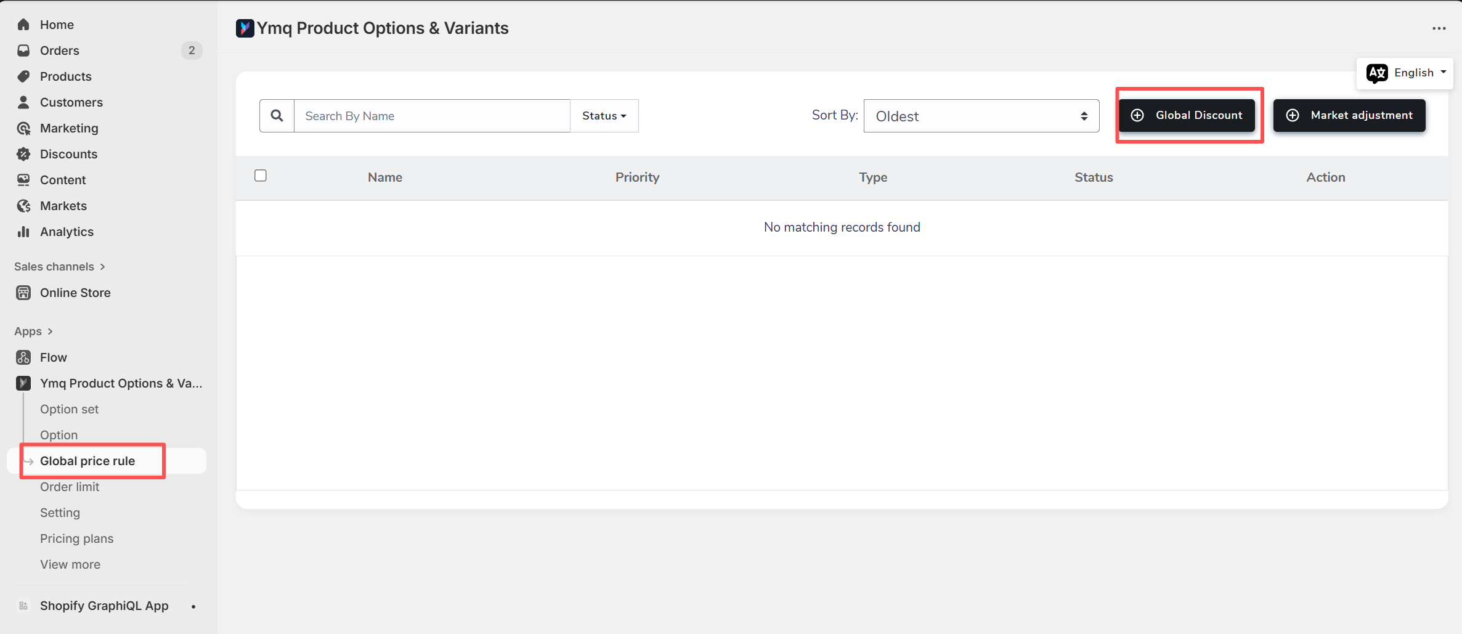Go to Order limit submenu
1462x634 pixels.
(70, 487)
